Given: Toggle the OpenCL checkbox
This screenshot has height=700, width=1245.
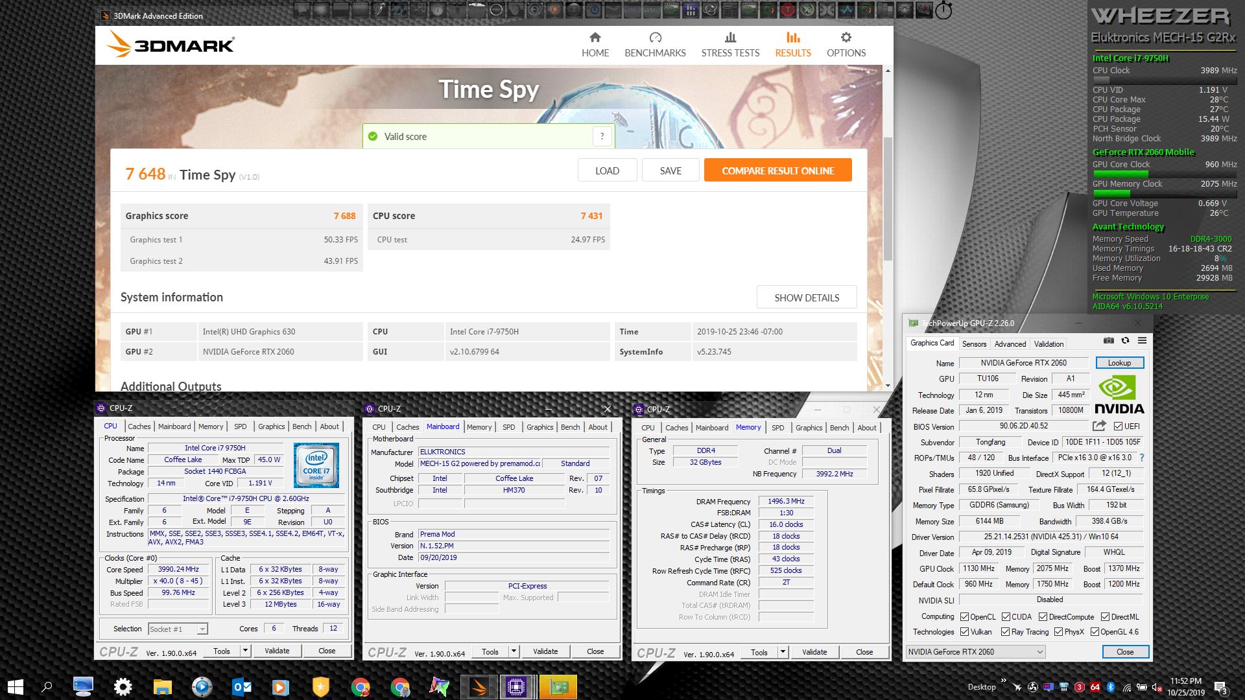Looking at the screenshot, I should coord(964,616).
